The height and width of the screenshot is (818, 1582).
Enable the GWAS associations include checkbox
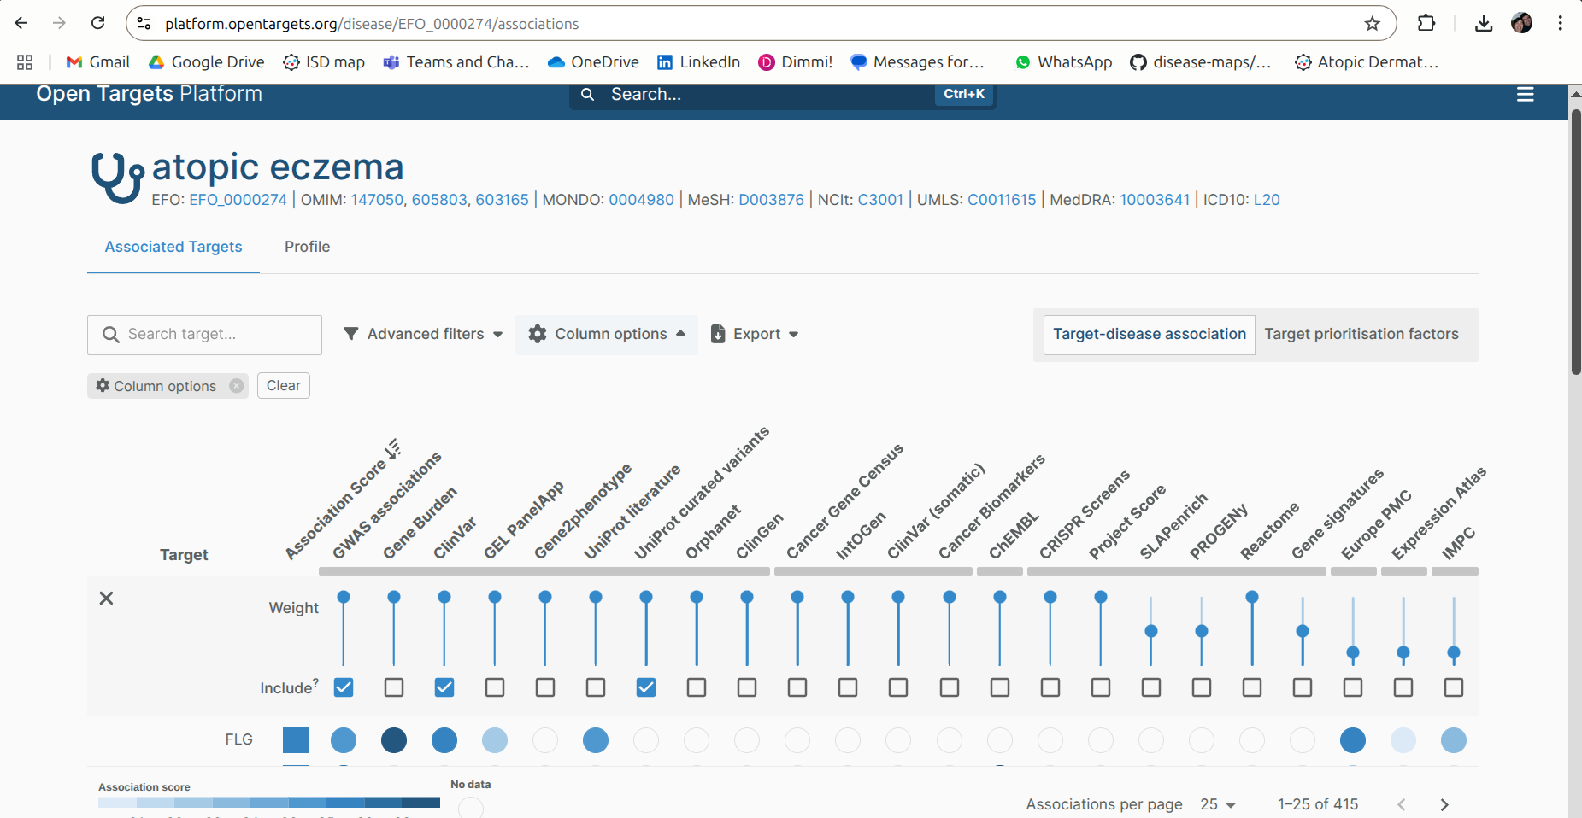394,687
